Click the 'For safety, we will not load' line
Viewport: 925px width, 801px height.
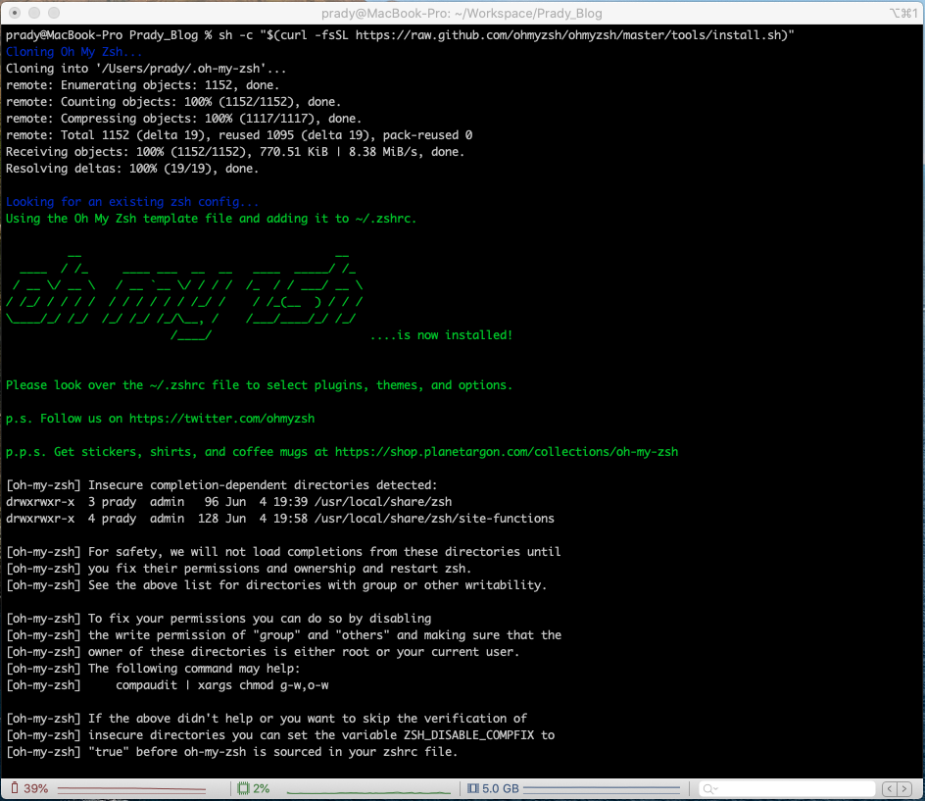283,552
